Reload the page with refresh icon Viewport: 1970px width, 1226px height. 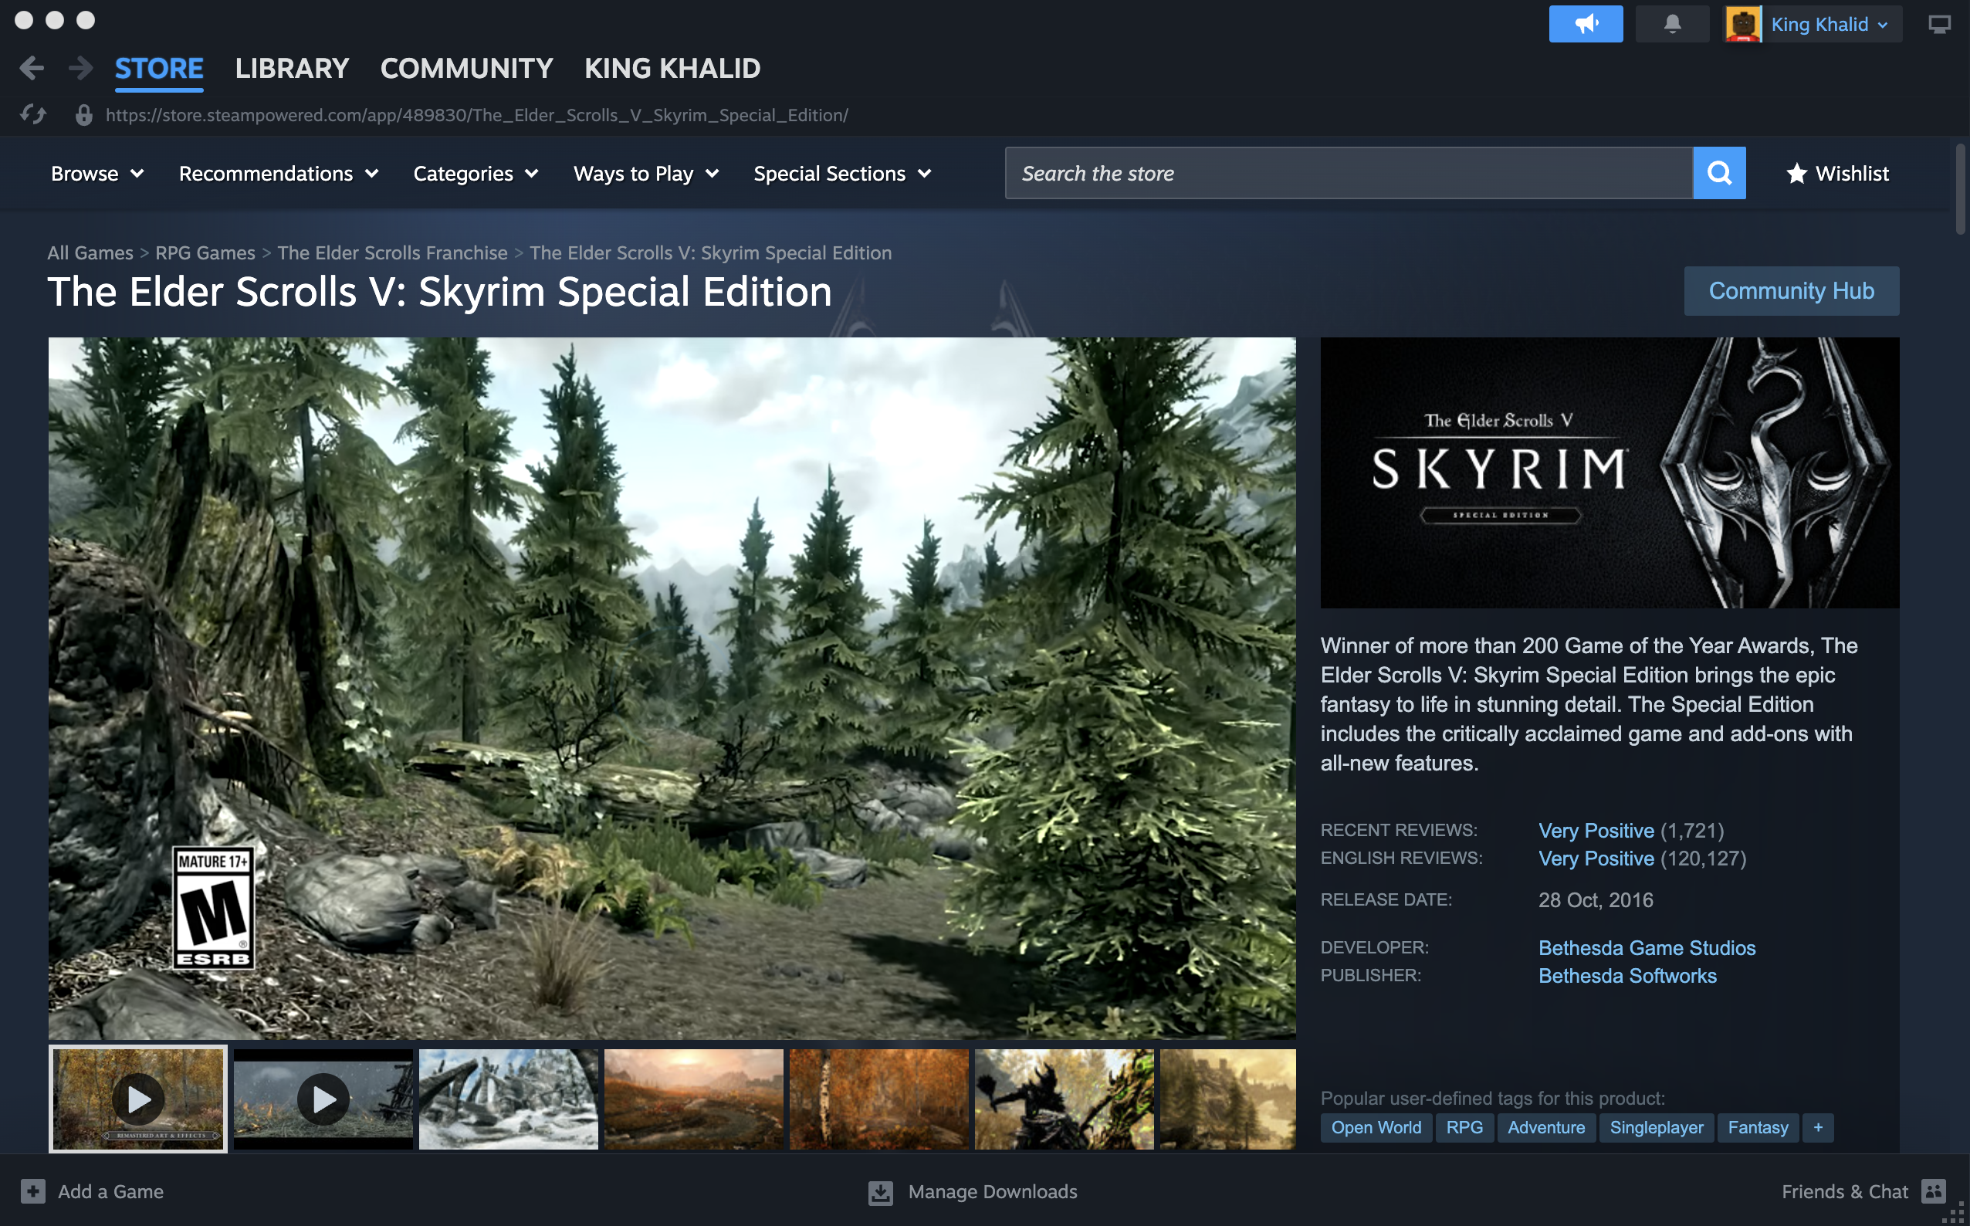[32, 114]
